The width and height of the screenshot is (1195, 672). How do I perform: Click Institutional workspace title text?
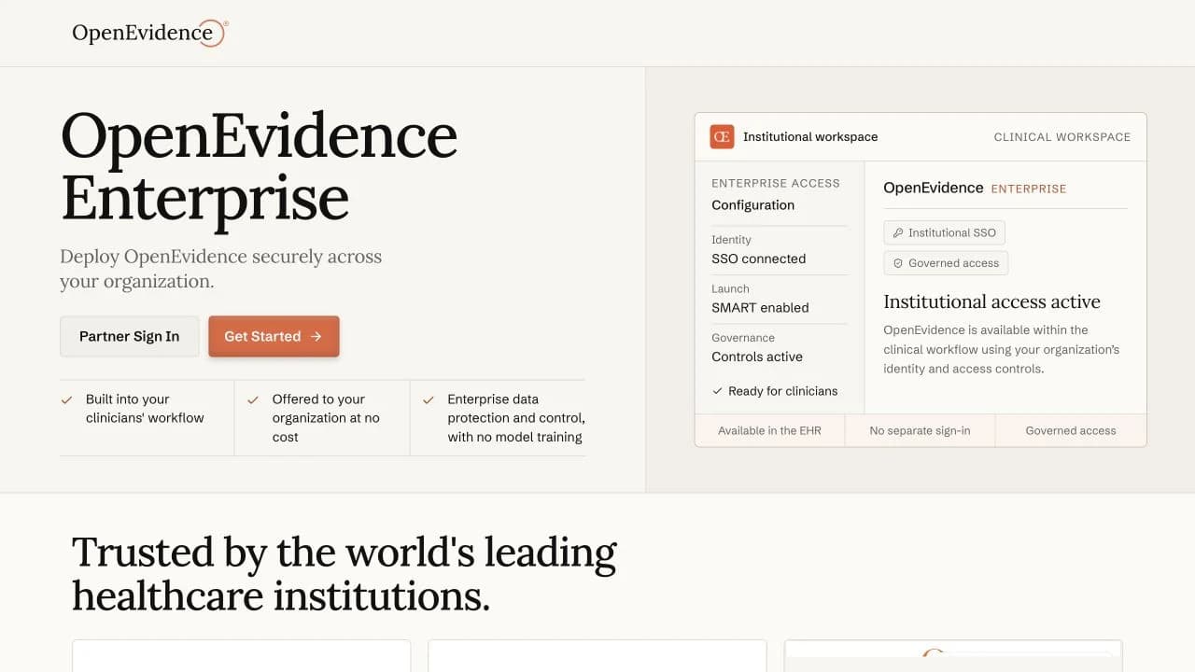[810, 136]
